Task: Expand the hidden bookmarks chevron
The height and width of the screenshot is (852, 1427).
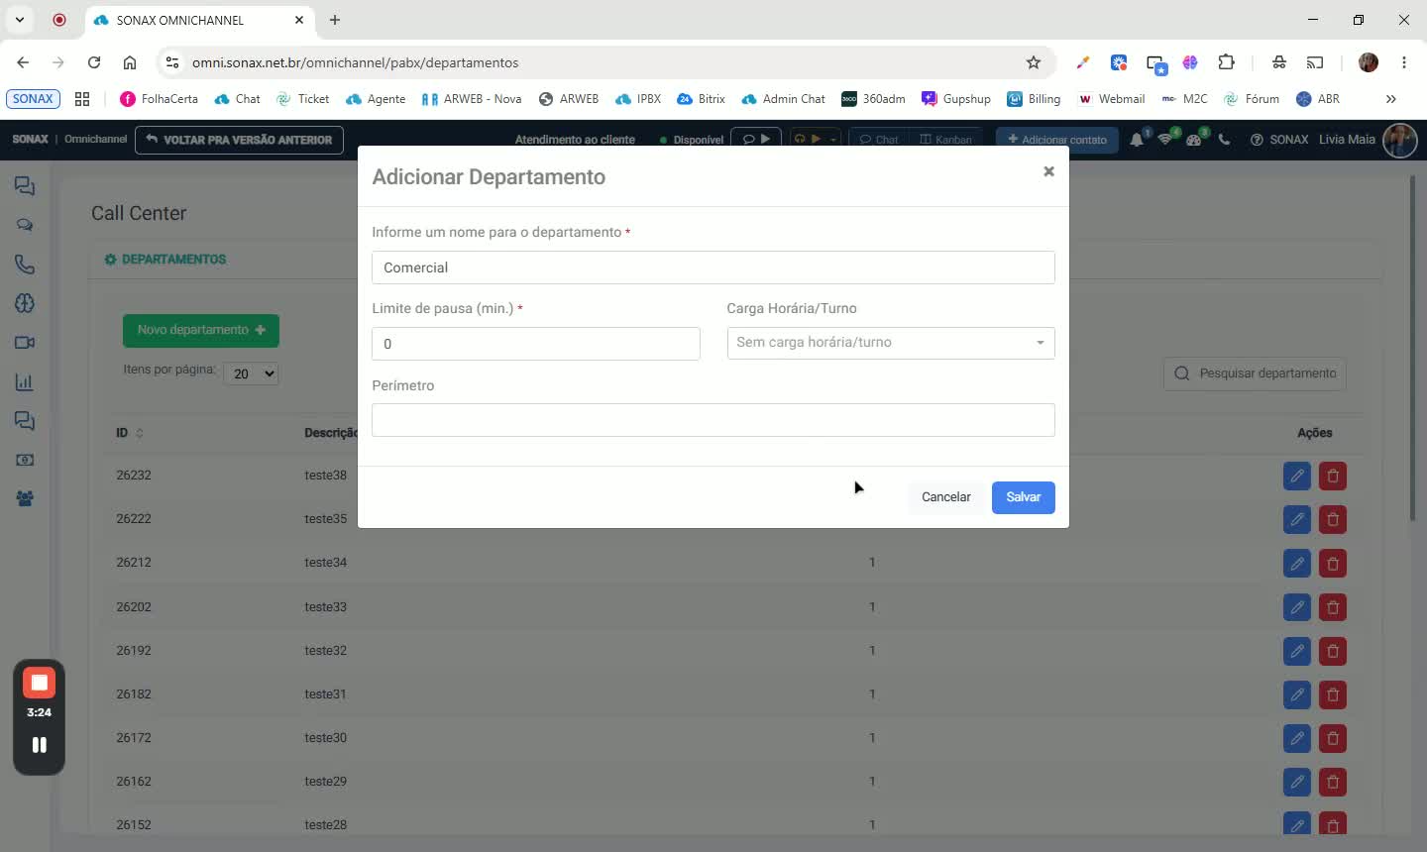Action: point(1390,99)
